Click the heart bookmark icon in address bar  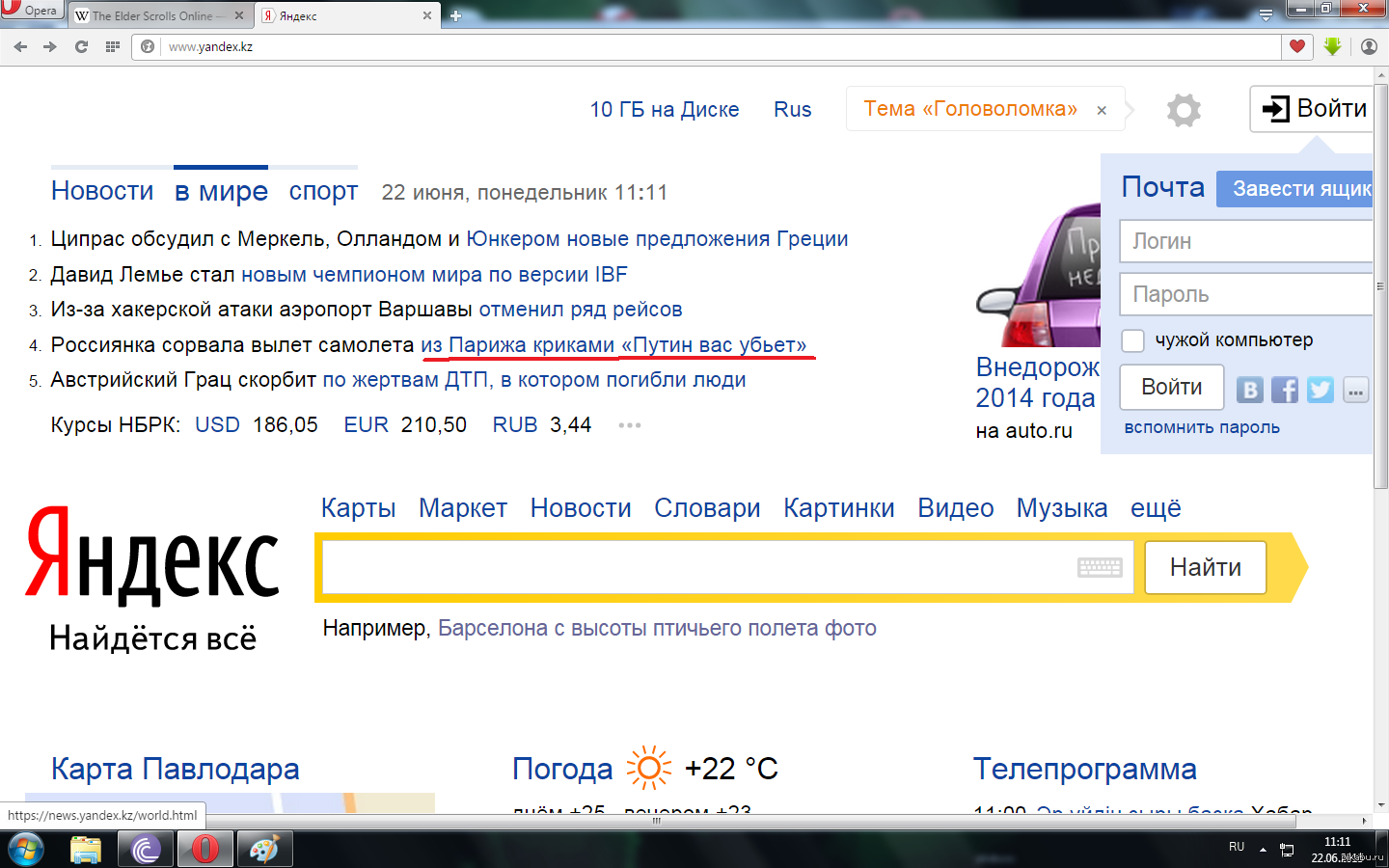[1297, 46]
